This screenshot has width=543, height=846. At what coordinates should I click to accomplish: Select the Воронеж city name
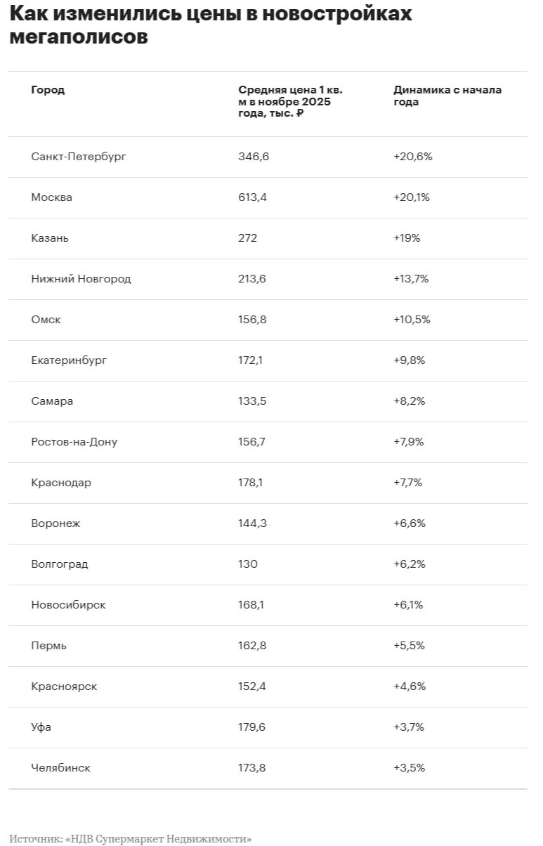[x=55, y=523]
